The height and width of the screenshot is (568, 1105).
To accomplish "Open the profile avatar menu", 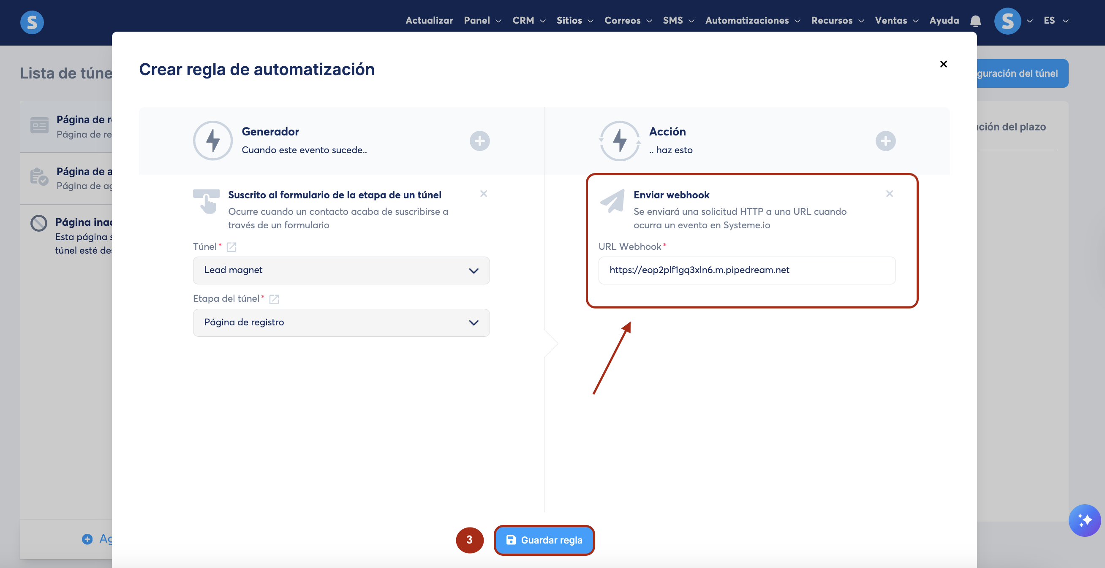I will [1007, 21].
